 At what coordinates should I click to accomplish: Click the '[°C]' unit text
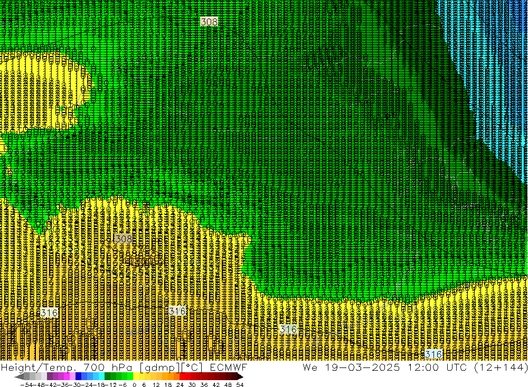pos(192,367)
